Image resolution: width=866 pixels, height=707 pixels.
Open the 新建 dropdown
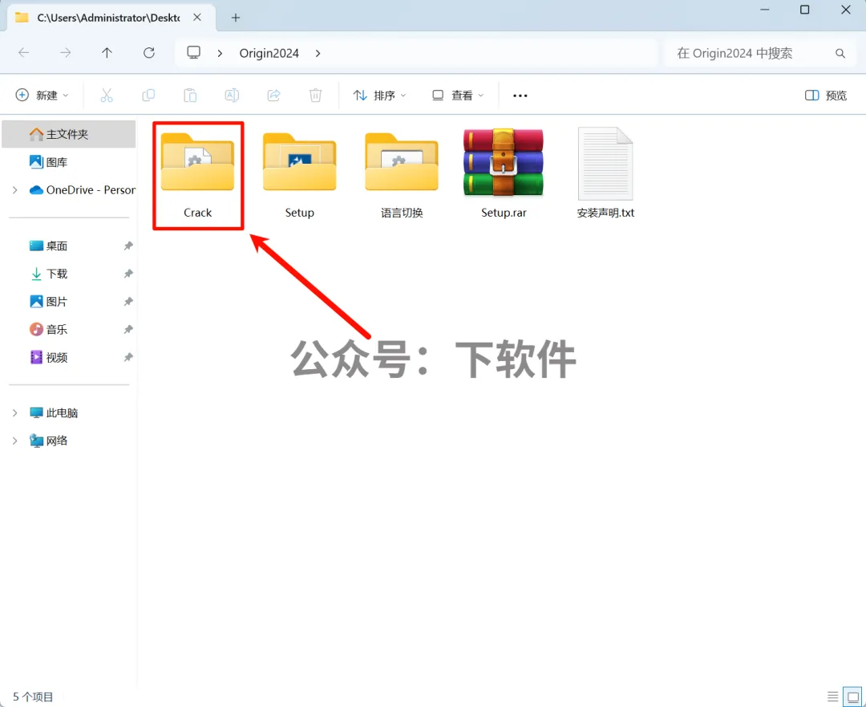(x=42, y=95)
